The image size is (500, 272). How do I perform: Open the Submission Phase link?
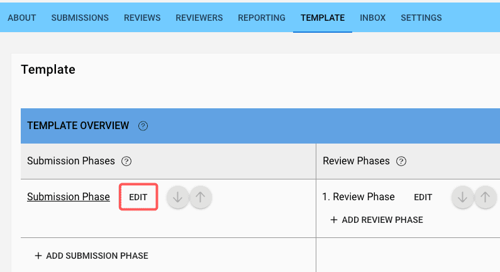tap(69, 196)
